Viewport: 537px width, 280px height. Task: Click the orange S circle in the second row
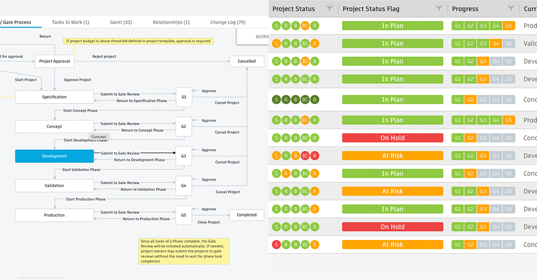coord(276,44)
